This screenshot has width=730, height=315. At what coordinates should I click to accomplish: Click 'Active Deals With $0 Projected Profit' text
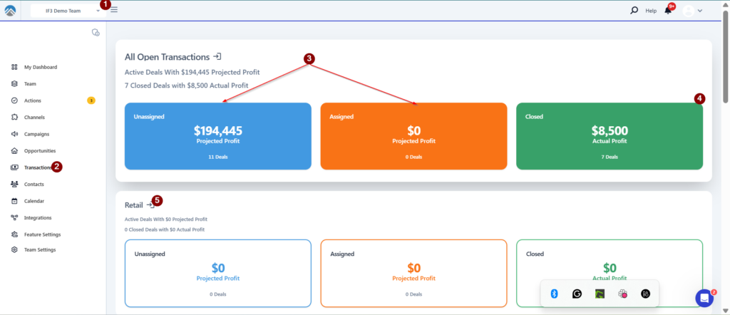[165, 220]
